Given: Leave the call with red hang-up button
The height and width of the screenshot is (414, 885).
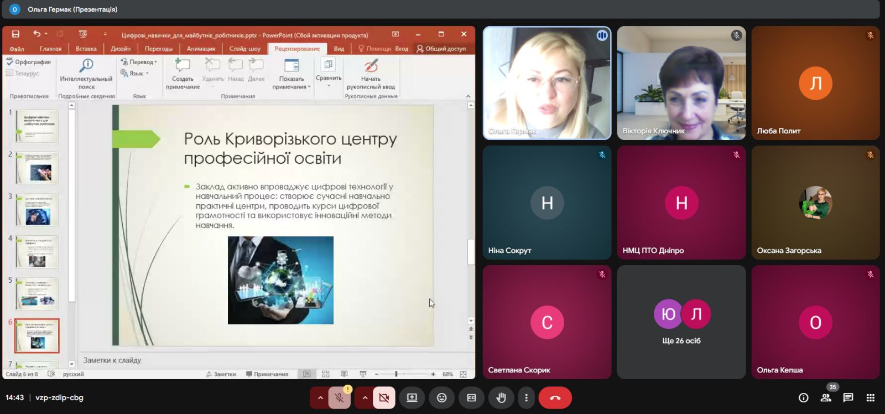Looking at the screenshot, I should click(555, 397).
